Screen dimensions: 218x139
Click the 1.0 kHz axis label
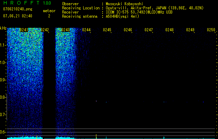[3, 63]
